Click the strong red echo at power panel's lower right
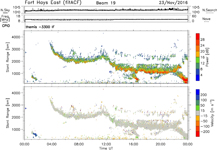Image resolution: width=217 pixels, height=150 pixels. [185, 79]
